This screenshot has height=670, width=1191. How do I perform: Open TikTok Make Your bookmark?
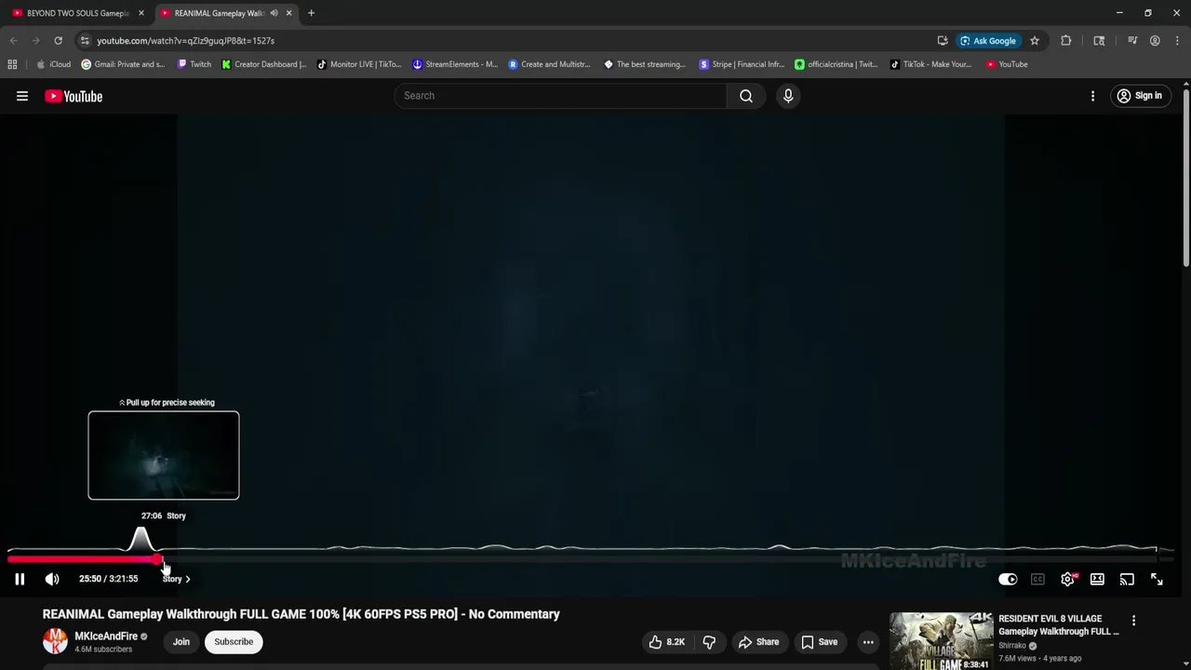point(931,64)
